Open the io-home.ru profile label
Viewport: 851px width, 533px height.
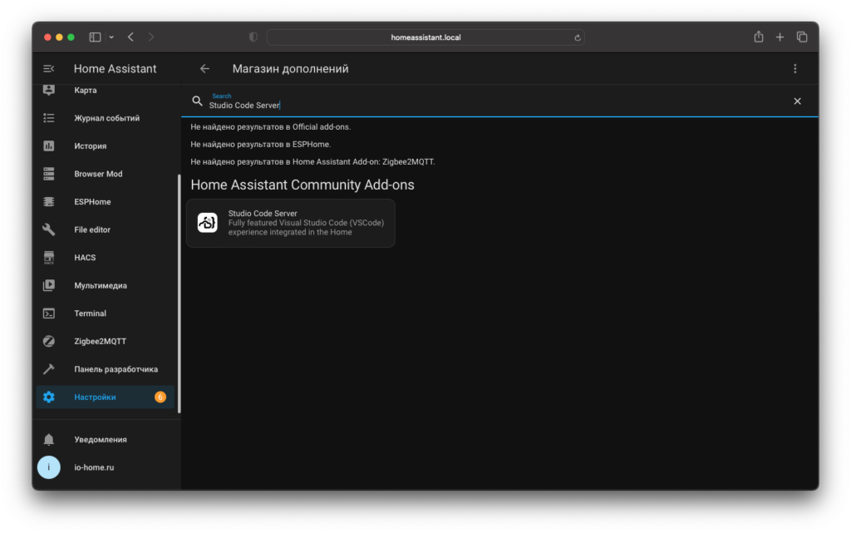pos(94,467)
